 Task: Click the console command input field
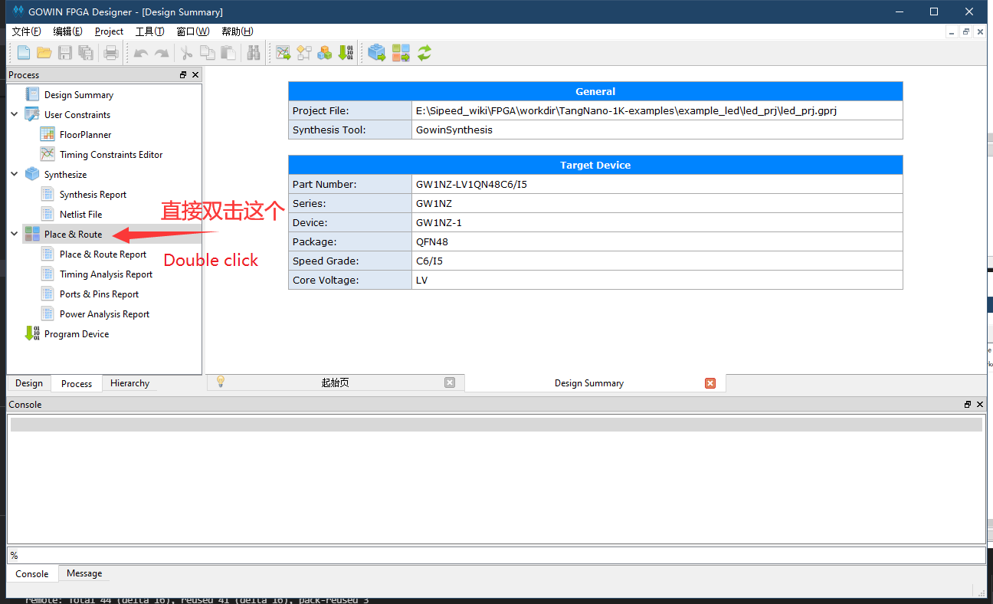(496, 555)
